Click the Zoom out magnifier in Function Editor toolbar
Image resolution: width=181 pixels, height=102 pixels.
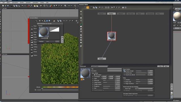click(119, 8)
